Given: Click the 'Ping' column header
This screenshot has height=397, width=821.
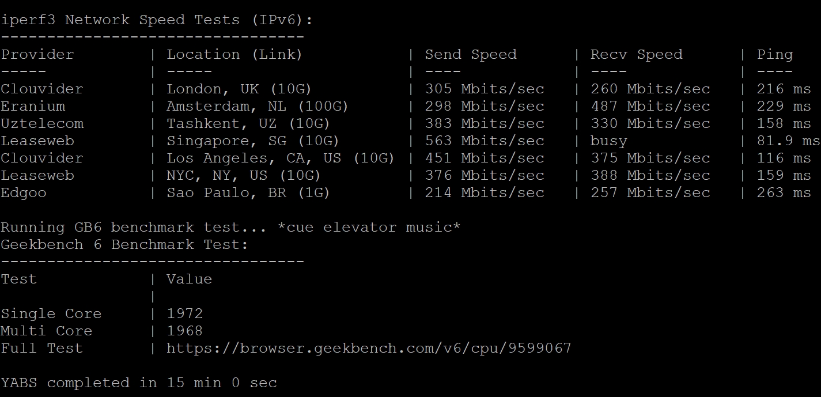Looking at the screenshot, I should coord(775,55).
